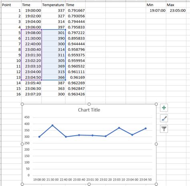This screenshot has height=186, width=190.
Task: Select the Min header cell
Action: (156, 5)
